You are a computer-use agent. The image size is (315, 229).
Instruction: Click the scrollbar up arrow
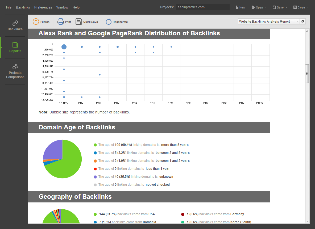tap(307, 31)
